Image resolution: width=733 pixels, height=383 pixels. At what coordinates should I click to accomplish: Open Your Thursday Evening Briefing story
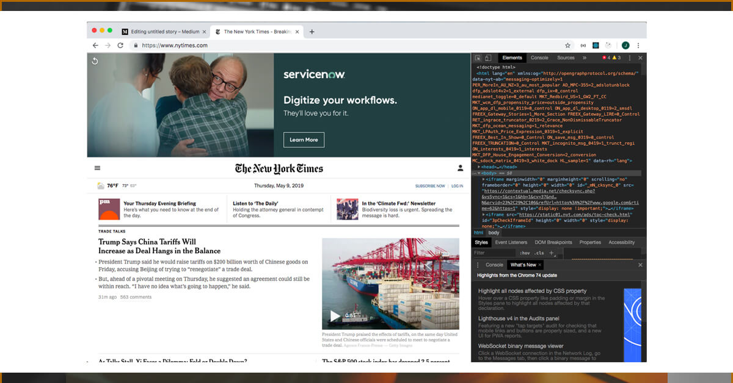tap(159, 204)
